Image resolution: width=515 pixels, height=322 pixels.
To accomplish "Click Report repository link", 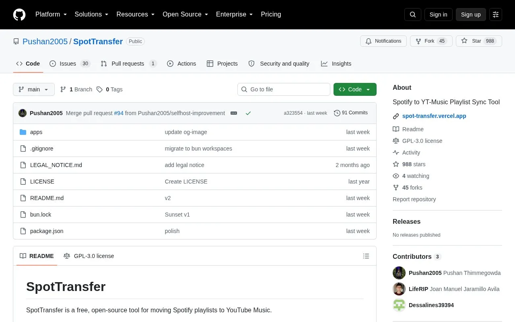I will [x=414, y=199].
